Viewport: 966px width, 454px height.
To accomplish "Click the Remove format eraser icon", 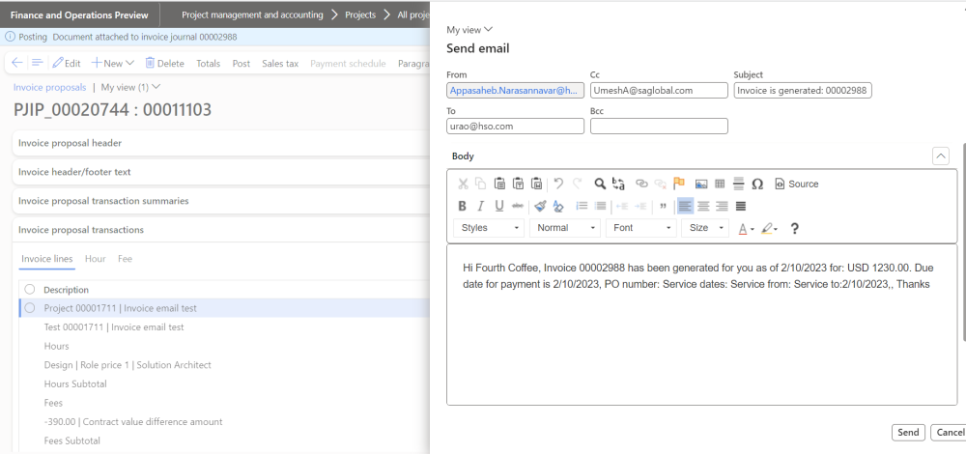I will point(558,206).
